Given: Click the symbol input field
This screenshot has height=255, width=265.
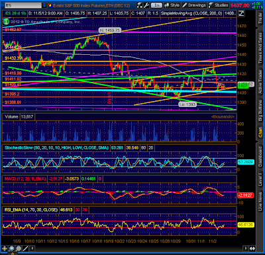Looking at the screenshot, I should (23, 5).
